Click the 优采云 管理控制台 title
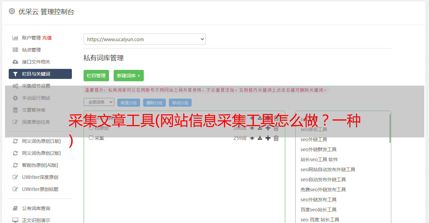Screen dimensions: 429x223 click(x=46, y=12)
